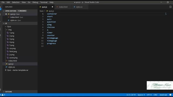173x97 pixels.
Task: Open html.png image file
Action: pos(13,51)
